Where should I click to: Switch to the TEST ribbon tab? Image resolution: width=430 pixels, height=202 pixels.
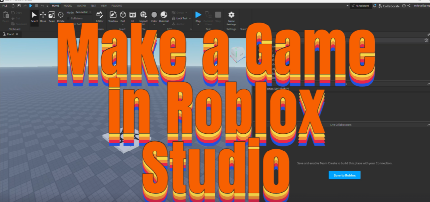coord(93,6)
